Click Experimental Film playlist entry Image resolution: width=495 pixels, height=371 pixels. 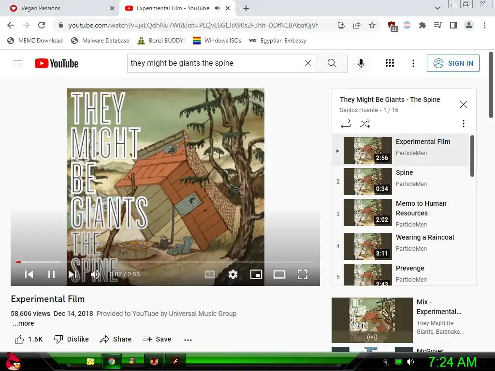tap(401, 151)
